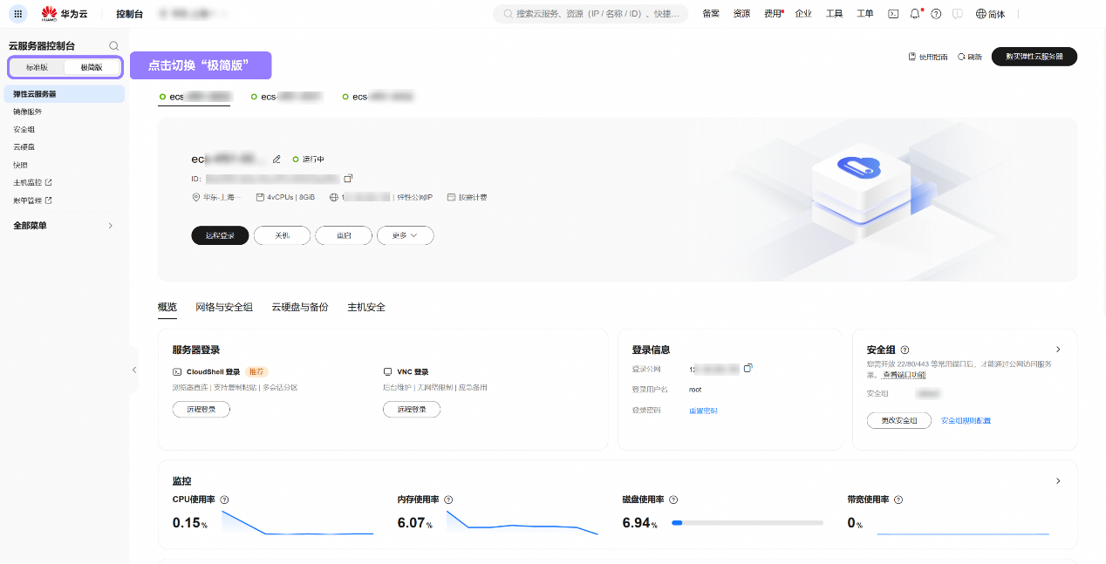
Task: Switch to 极简版 console version
Action: (92, 67)
